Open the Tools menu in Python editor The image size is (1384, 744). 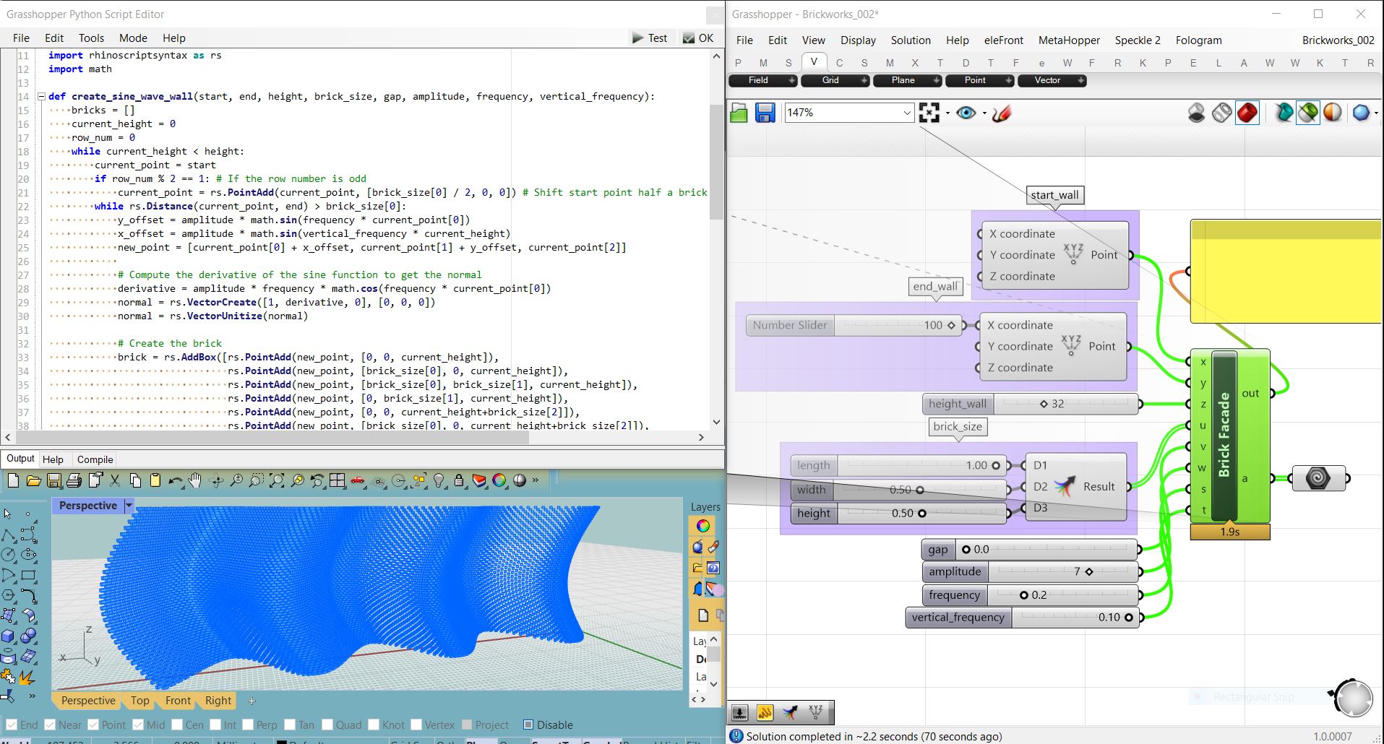click(x=91, y=38)
